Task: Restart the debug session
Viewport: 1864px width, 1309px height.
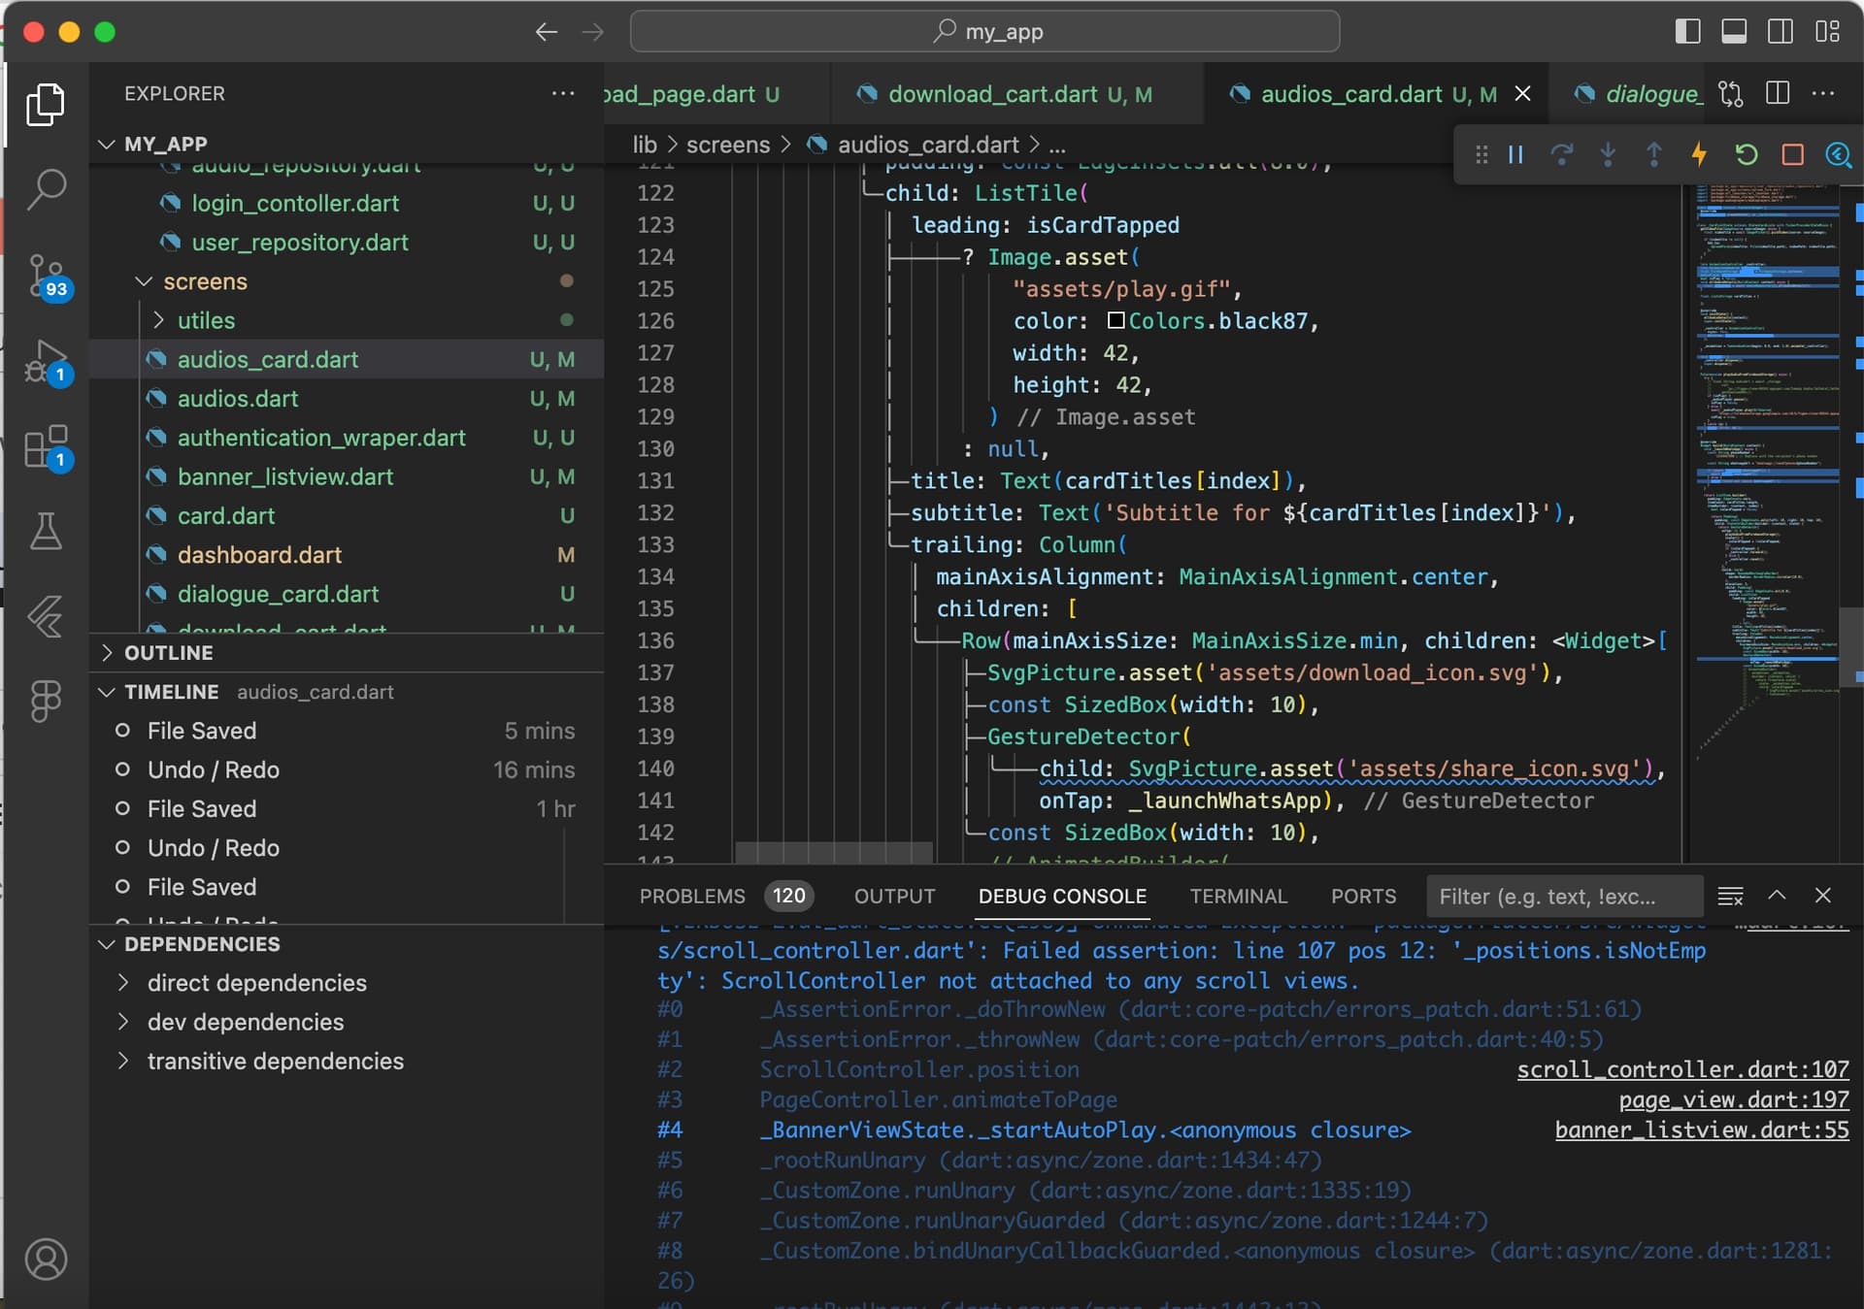Action: 1746,154
